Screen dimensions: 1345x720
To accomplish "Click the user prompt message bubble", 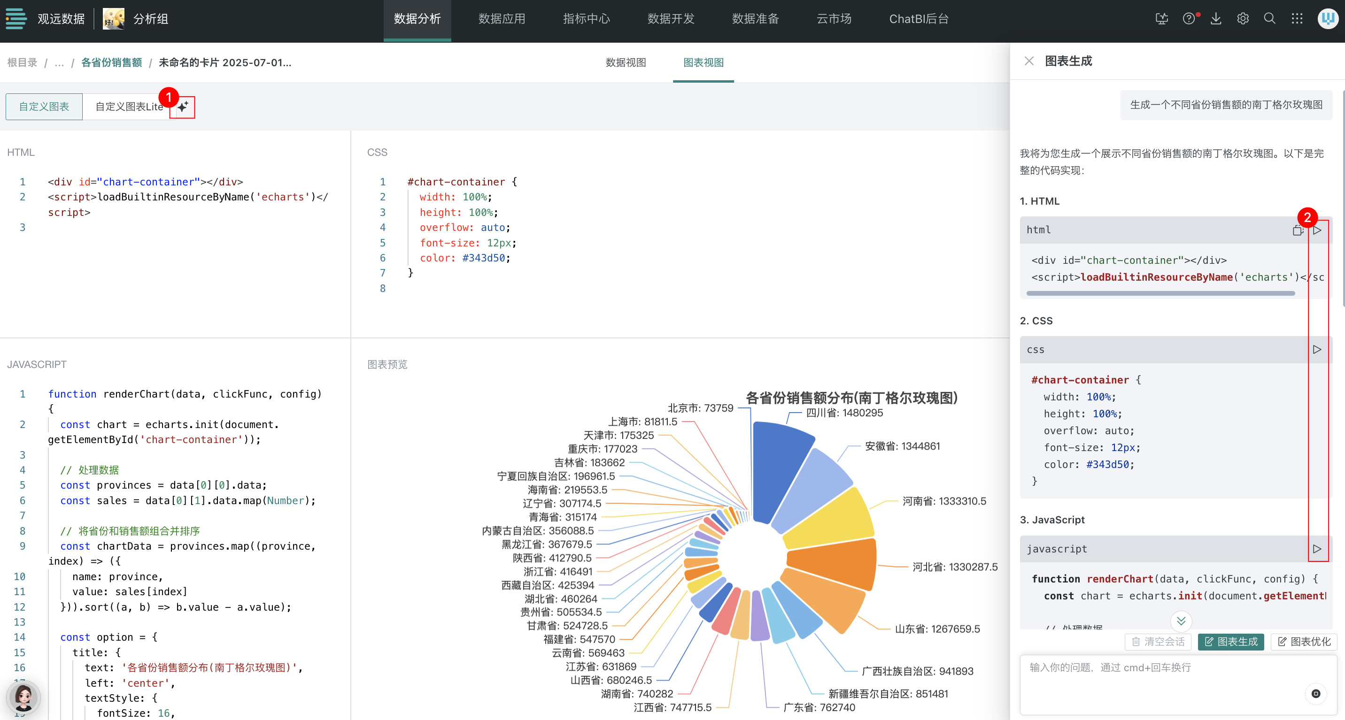I will click(x=1225, y=105).
